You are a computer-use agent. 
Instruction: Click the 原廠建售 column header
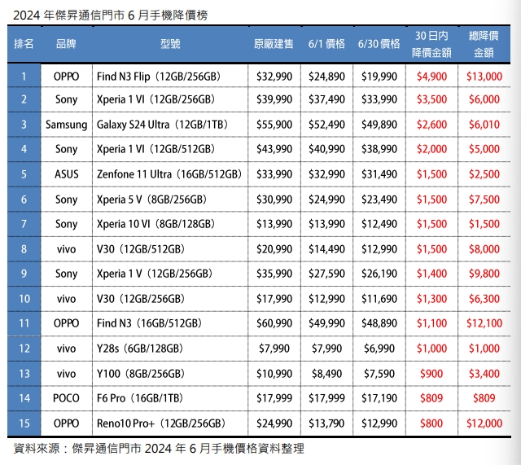coord(274,44)
